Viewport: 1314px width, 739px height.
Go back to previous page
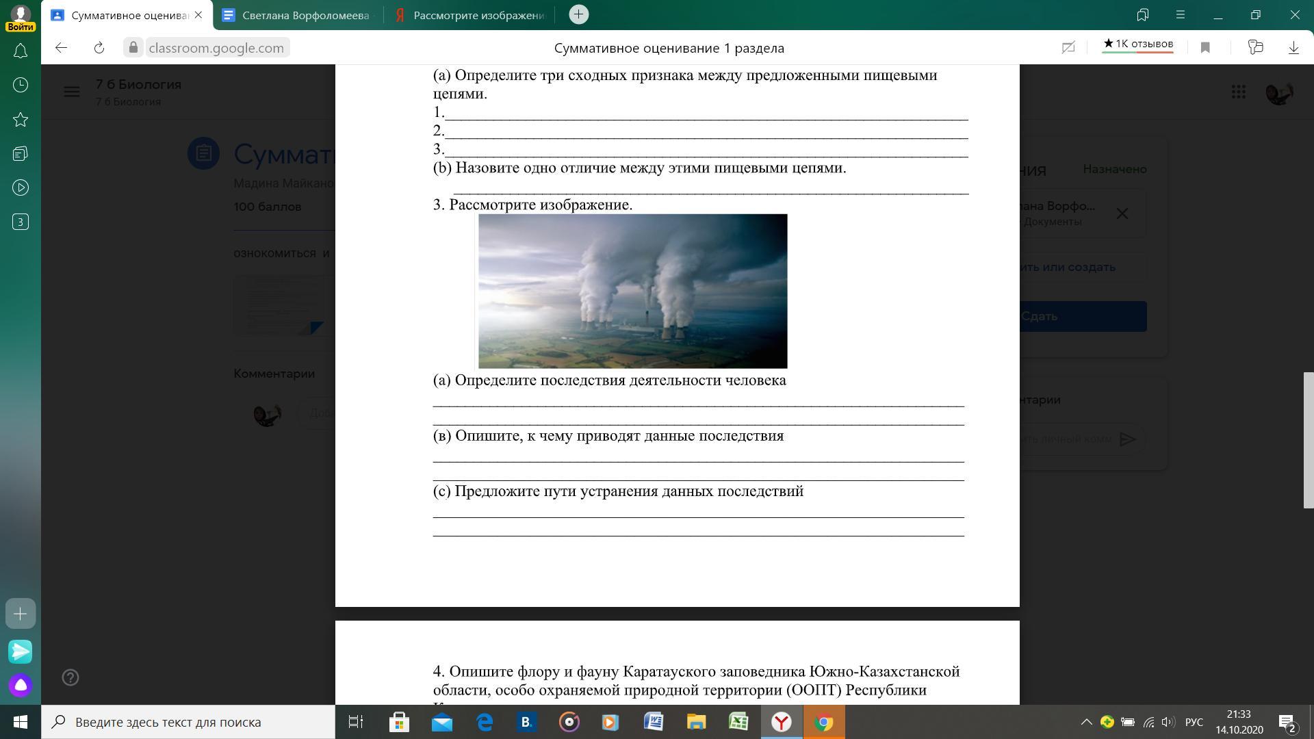click(x=61, y=47)
